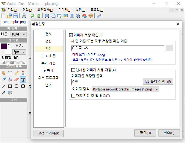Uncheck 이미지 저장 확인 checkbox
Image resolution: width=185 pixels, height=143 pixels.
tap(71, 35)
